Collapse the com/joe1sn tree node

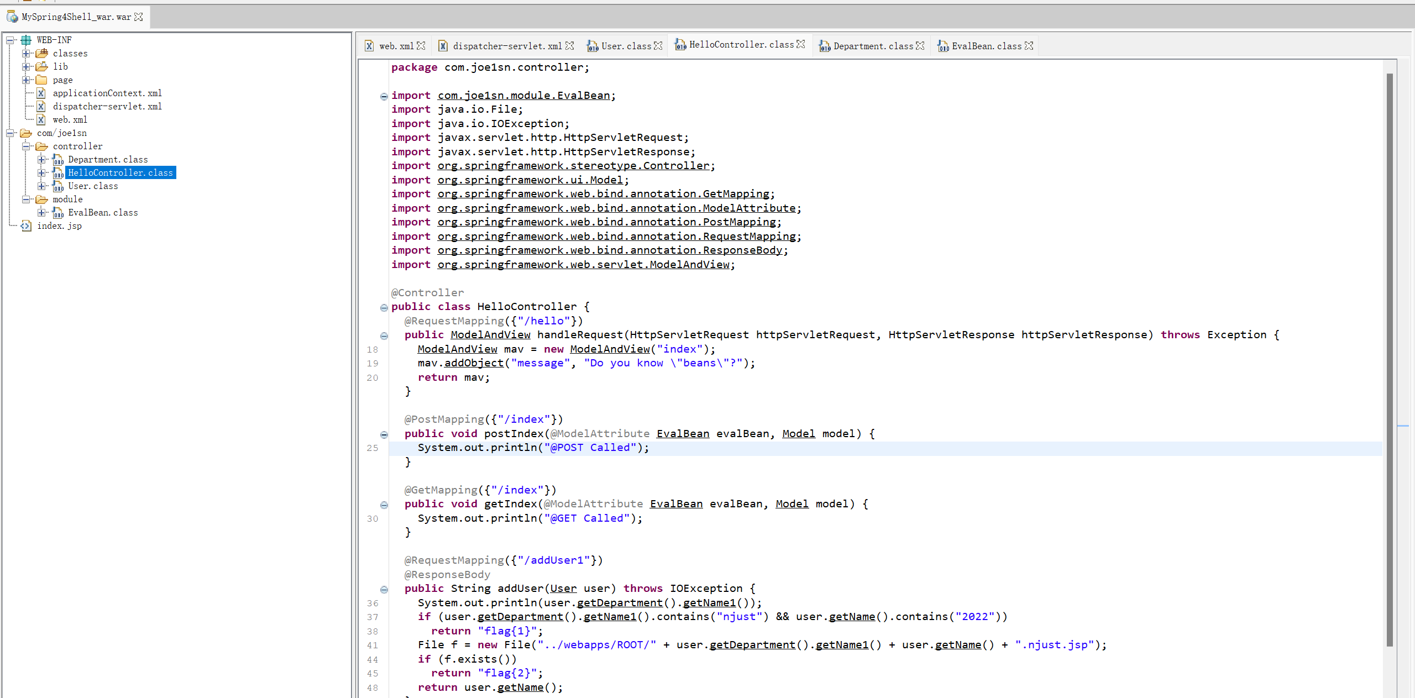[10, 133]
